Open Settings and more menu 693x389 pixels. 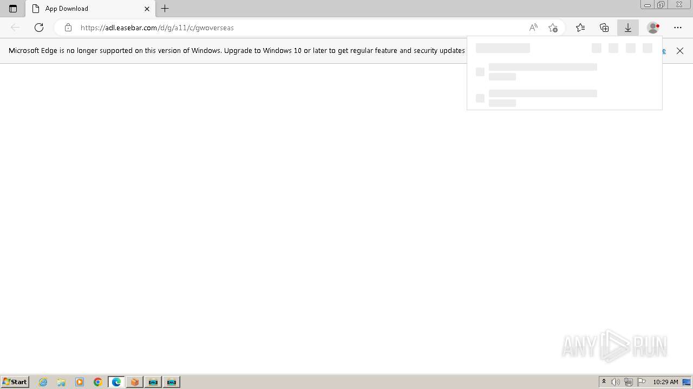tap(678, 28)
